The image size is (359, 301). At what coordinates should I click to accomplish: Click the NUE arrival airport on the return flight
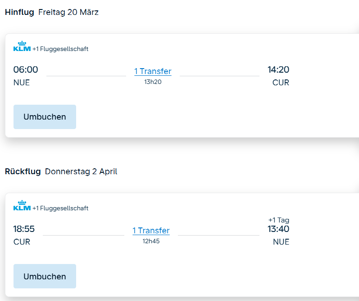(x=281, y=242)
